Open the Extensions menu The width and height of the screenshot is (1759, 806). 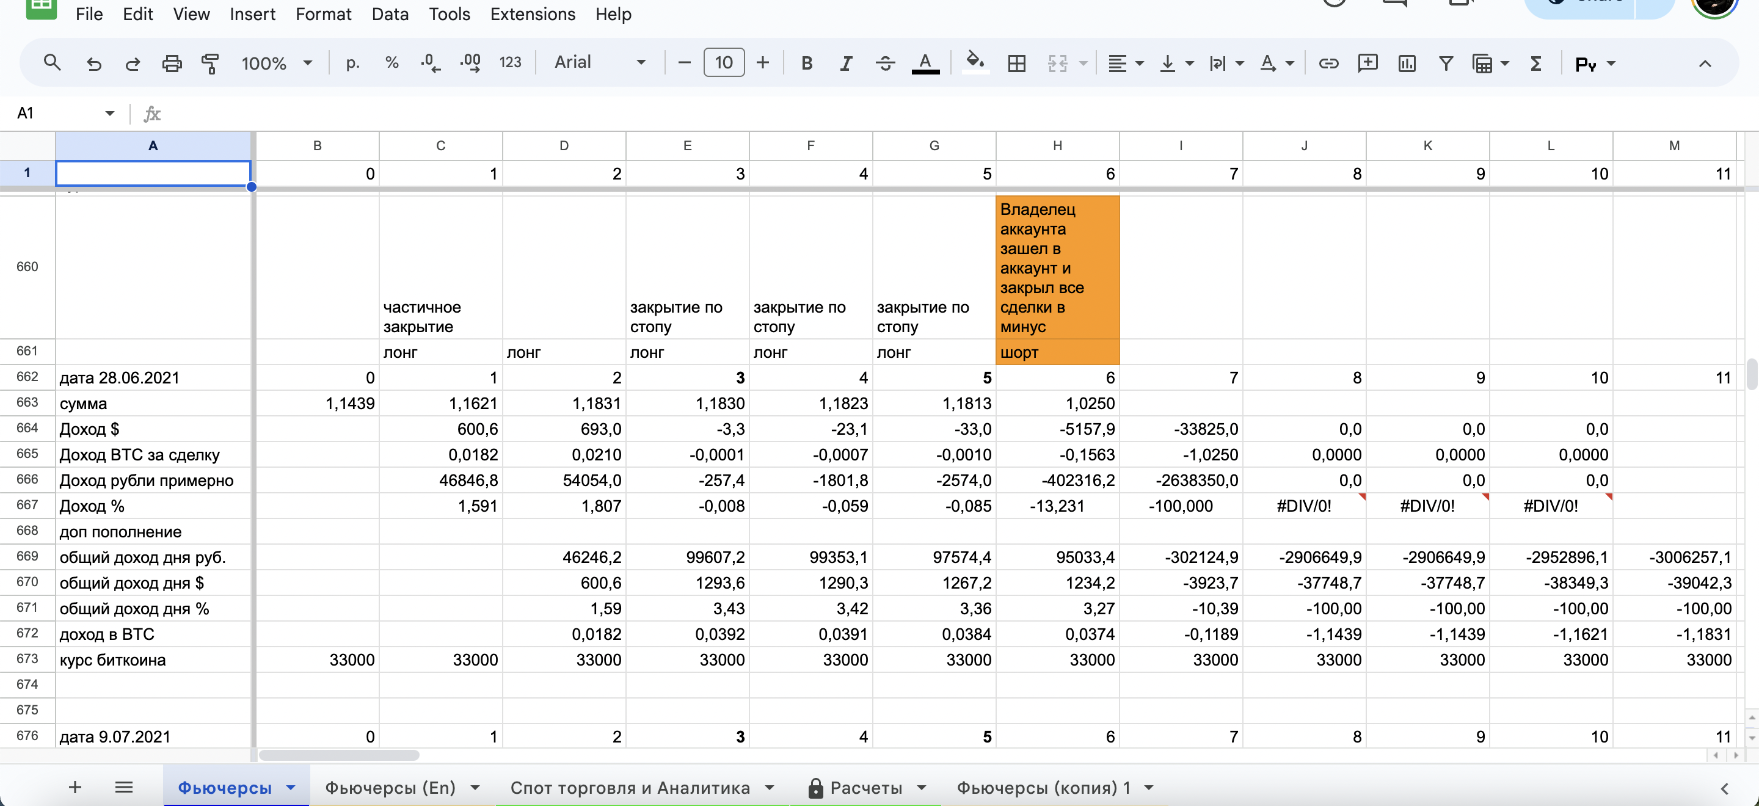coord(533,13)
